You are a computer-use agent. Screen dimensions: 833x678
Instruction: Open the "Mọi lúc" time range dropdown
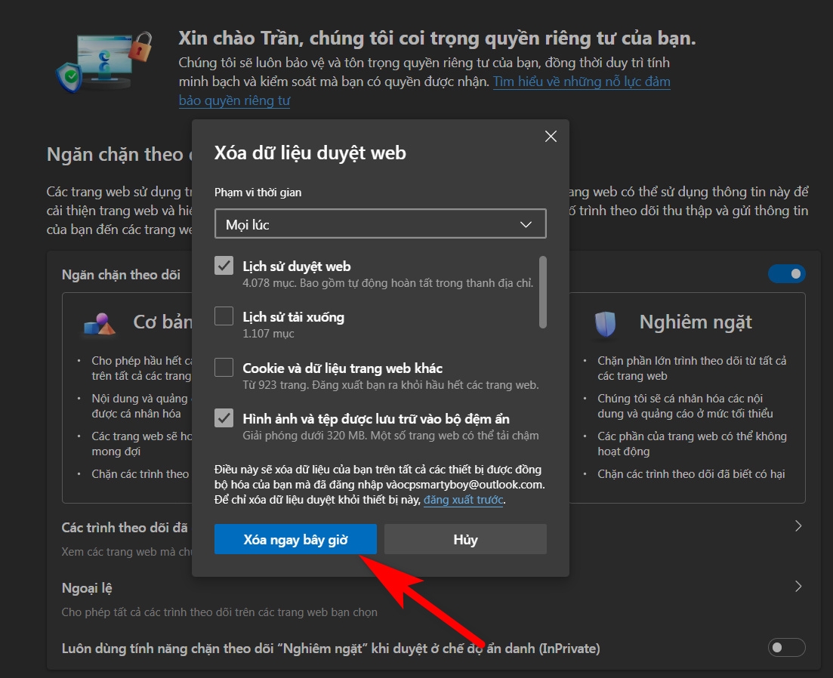[380, 223]
